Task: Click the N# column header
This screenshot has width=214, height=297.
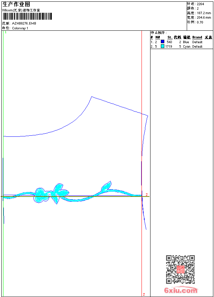Action: point(157,37)
